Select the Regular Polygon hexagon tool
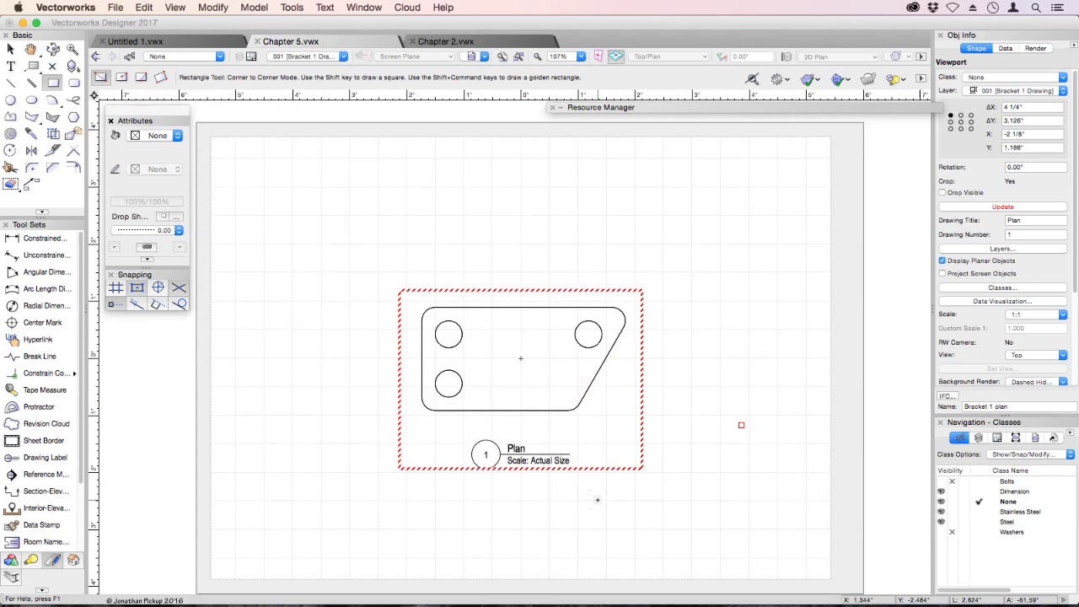1079x607 pixels. (x=73, y=117)
